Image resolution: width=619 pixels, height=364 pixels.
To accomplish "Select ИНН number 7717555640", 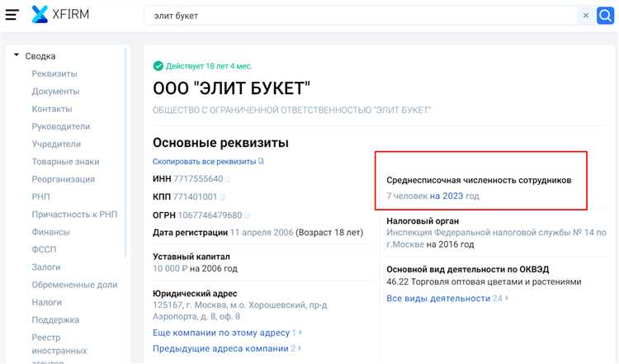I will (x=198, y=179).
